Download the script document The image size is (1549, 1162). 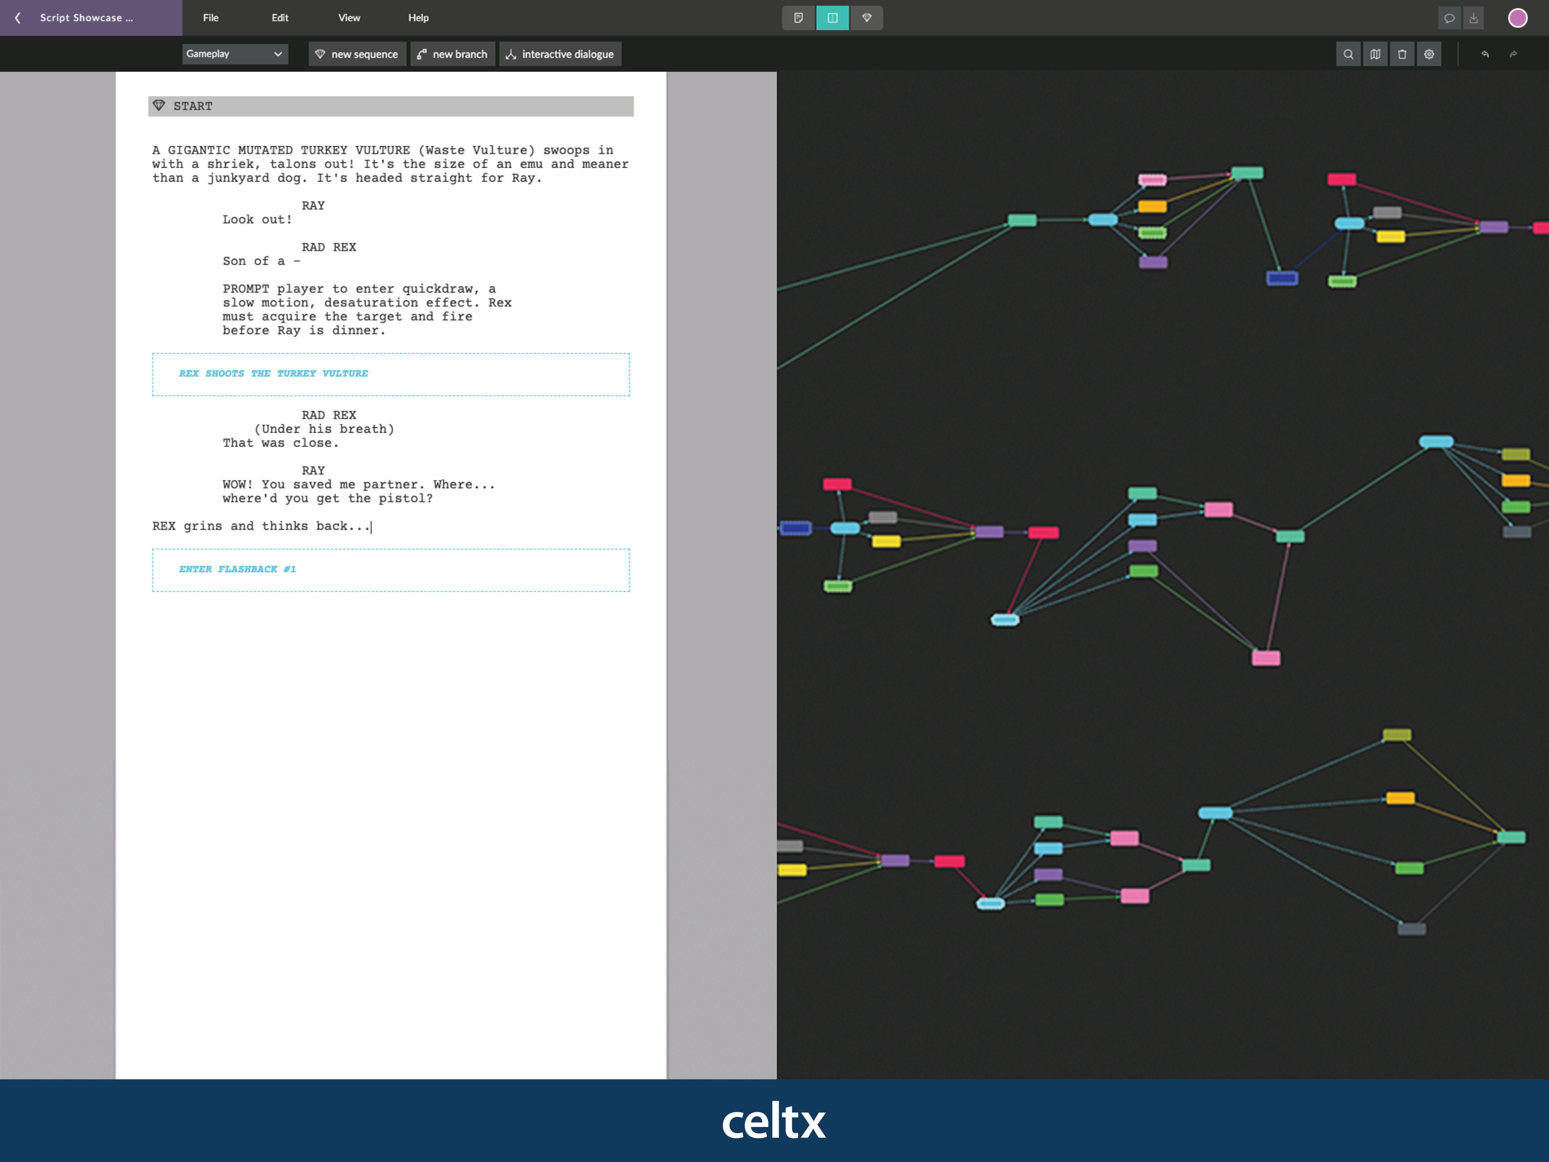(1474, 18)
